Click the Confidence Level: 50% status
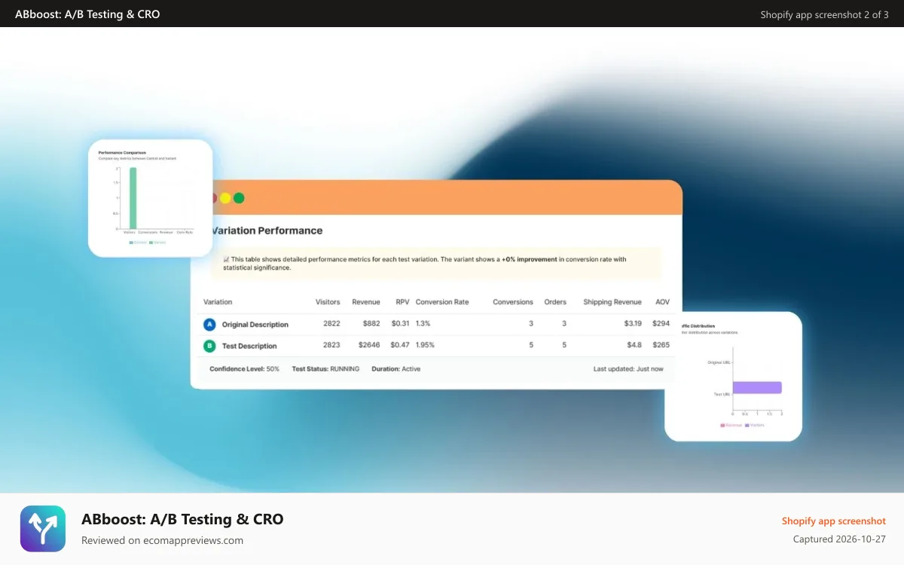The width and height of the screenshot is (904, 565). click(x=244, y=369)
